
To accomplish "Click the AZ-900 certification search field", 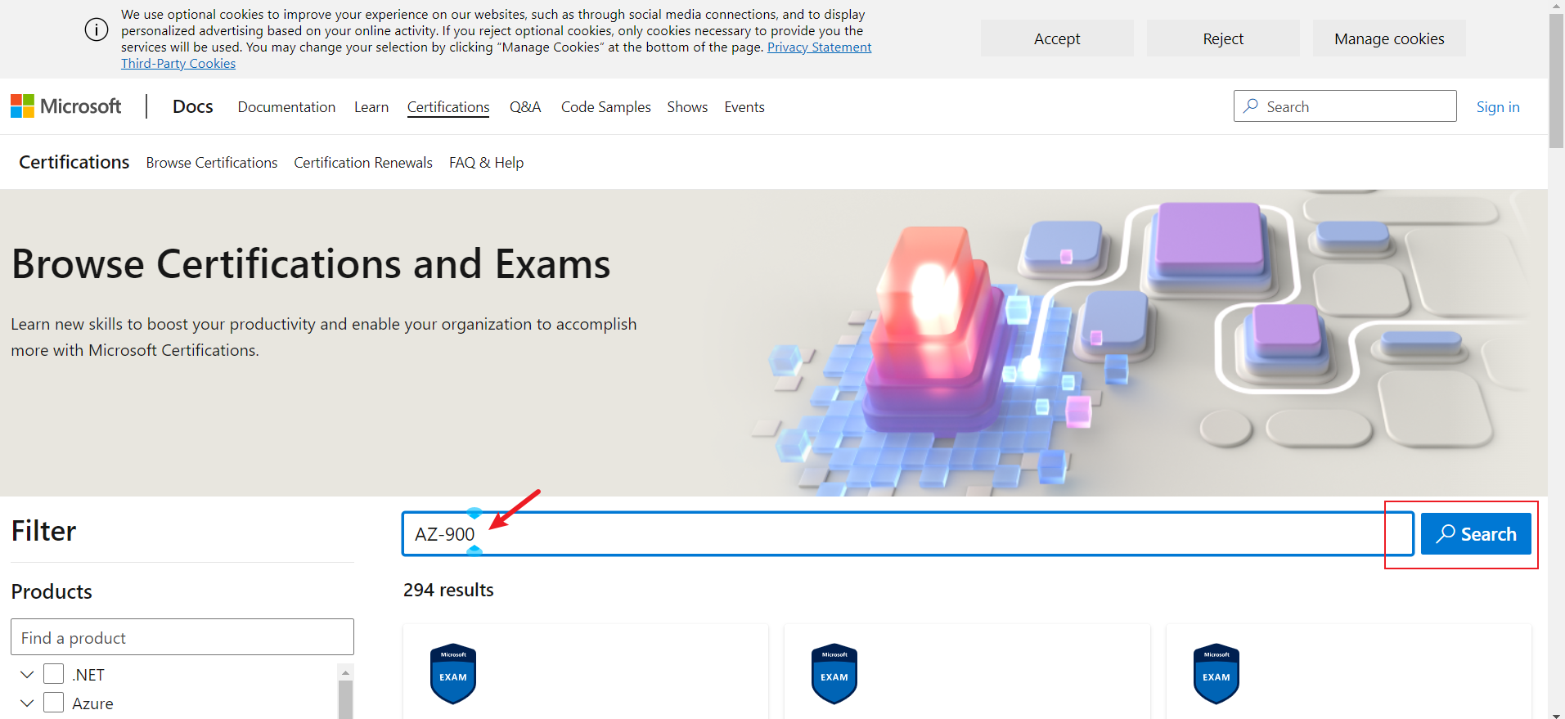I will pyautogui.click(x=908, y=534).
